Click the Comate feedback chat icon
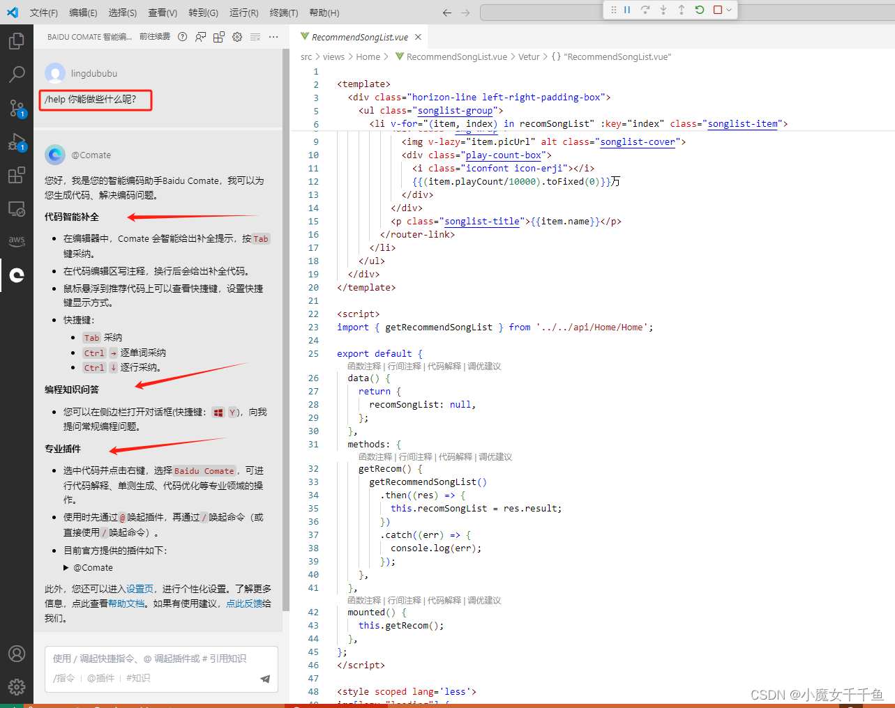The image size is (895, 708). pos(200,37)
